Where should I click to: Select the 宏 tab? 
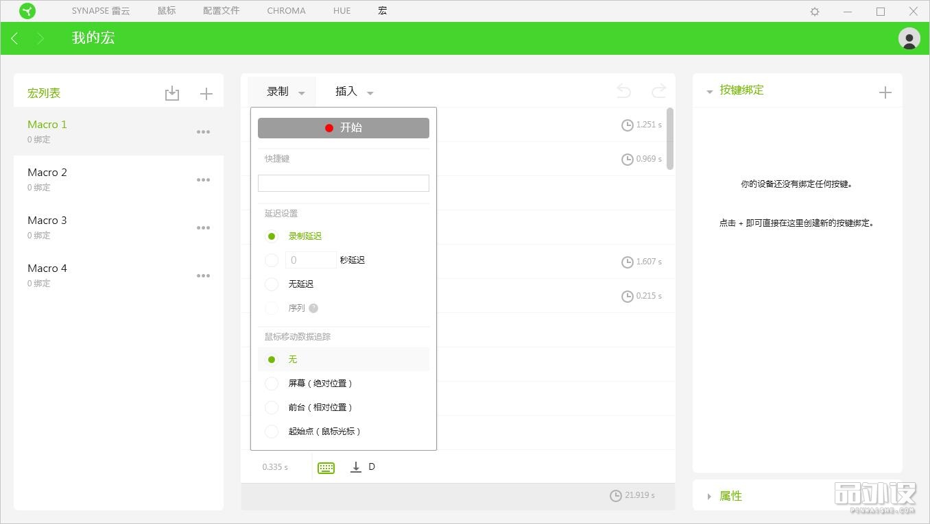tap(383, 11)
